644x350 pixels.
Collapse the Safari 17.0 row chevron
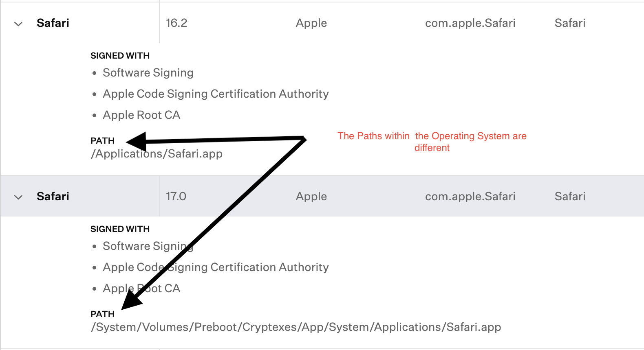(x=18, y=197)
